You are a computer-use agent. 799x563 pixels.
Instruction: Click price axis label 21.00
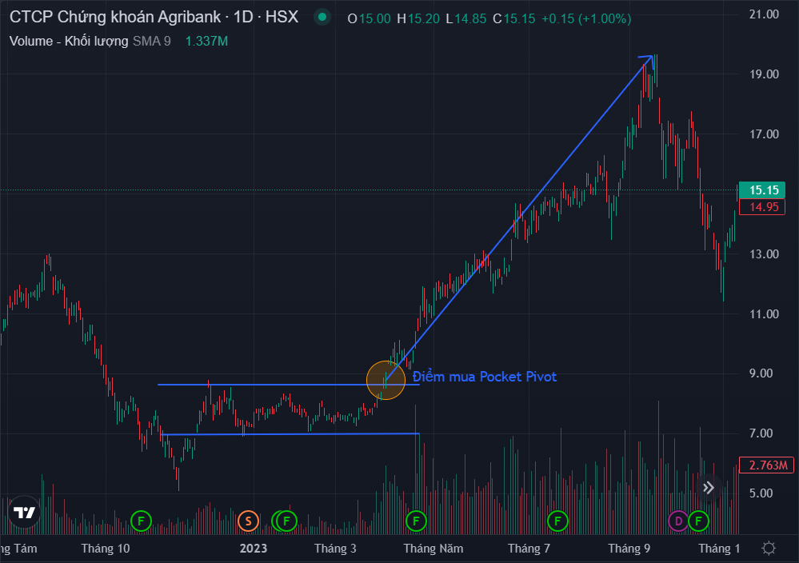tap(764, 14)
